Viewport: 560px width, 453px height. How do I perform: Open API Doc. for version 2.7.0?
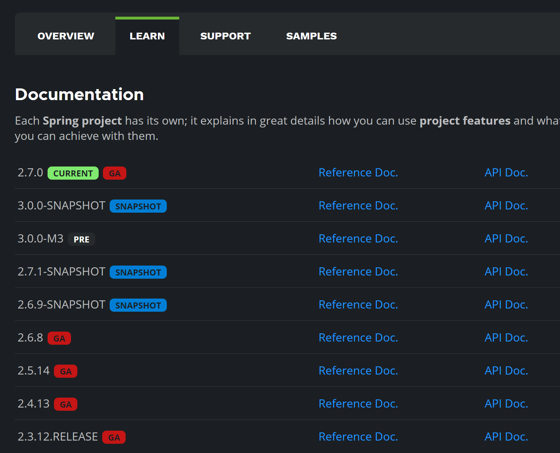coord(506,173)
